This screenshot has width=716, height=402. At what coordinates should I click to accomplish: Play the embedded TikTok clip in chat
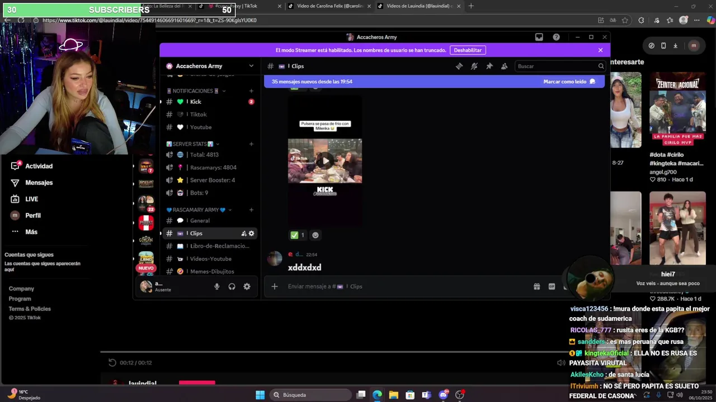325,161
